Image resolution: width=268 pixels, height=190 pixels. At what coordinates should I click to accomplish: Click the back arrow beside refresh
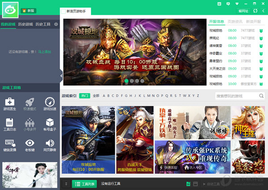tap(264, 11)
